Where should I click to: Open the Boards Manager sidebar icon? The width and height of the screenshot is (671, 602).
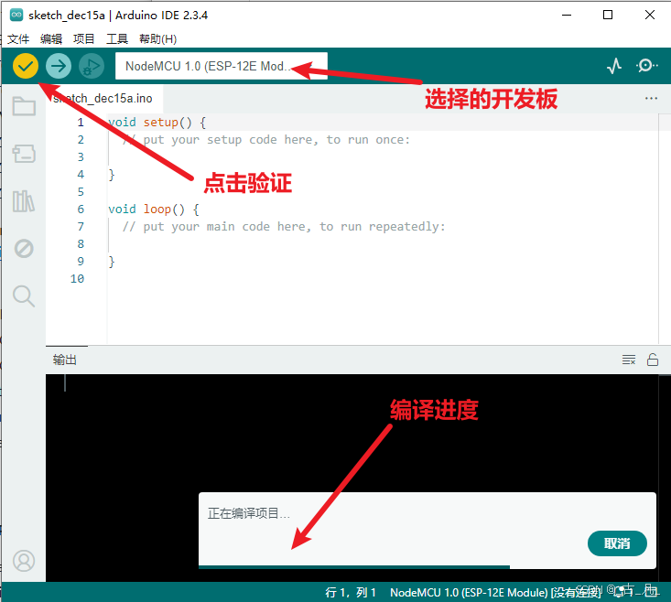coord(24,154)
